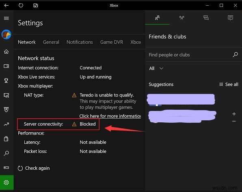
Task: Click the Network status heading
Action: tap(36, 58)
